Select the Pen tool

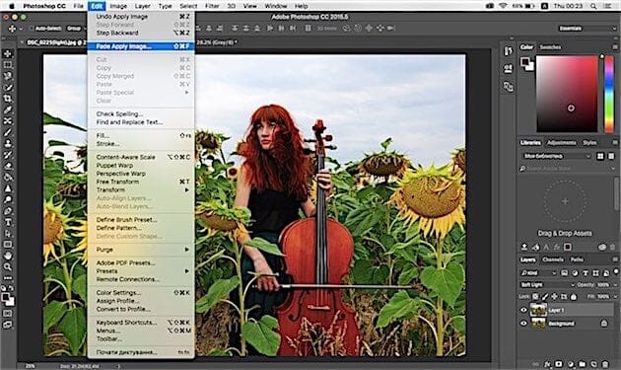tap(8, 210)
